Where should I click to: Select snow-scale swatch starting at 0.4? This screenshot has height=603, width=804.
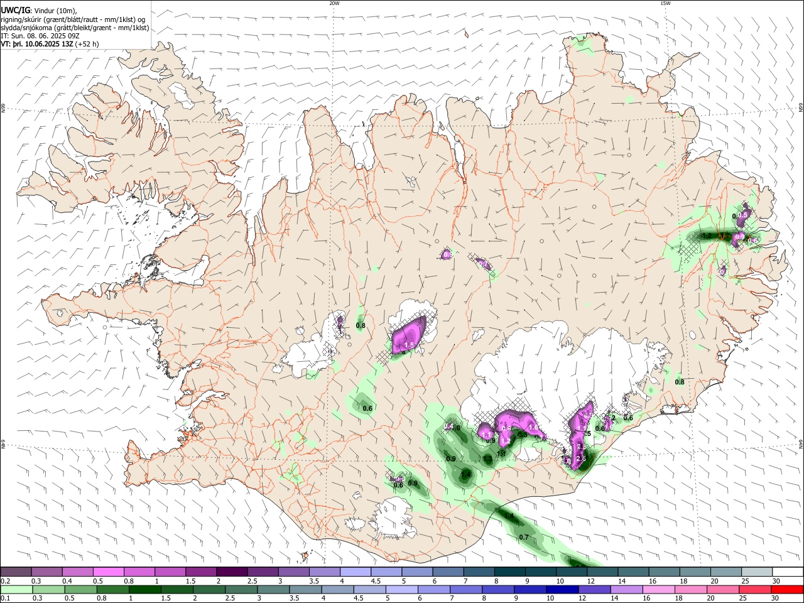78,572
